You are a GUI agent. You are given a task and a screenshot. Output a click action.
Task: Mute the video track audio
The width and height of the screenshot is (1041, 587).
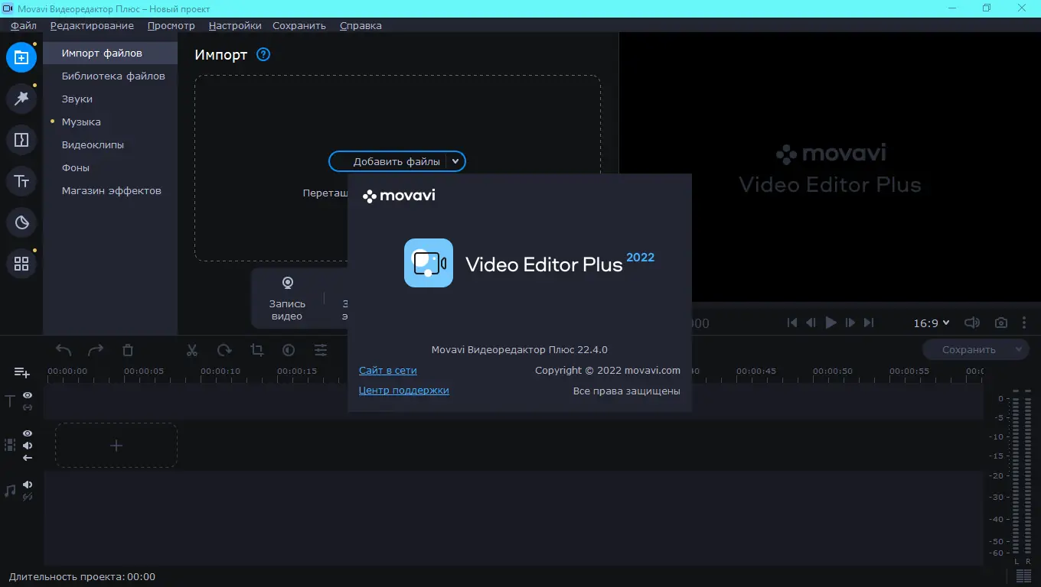point(28,446)
